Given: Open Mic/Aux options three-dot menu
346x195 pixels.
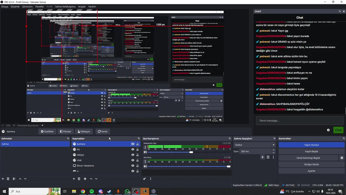Looking at the screenshot, I should tap(145, 162).
